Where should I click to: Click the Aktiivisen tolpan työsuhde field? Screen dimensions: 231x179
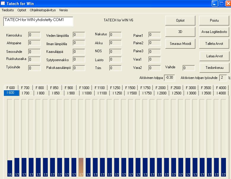click(223, 78)
